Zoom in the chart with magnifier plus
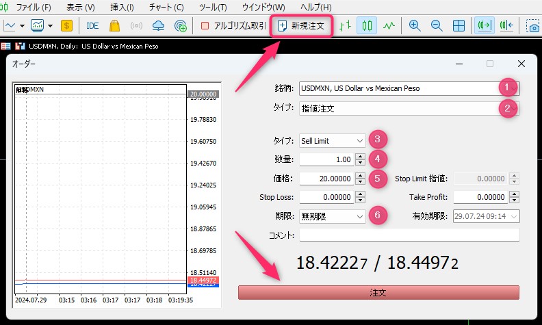Screen dimensions: 542x325 [x=415, y=25]
